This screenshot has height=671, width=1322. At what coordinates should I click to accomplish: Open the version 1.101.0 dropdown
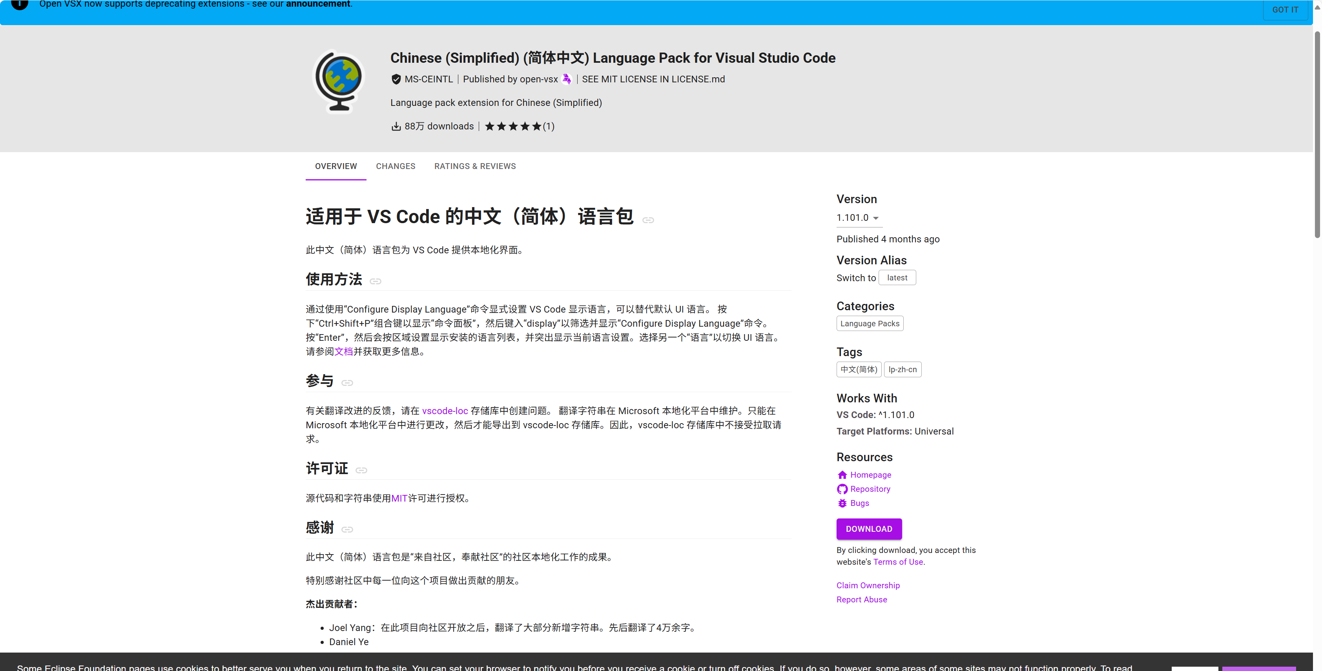click(858, 218)
